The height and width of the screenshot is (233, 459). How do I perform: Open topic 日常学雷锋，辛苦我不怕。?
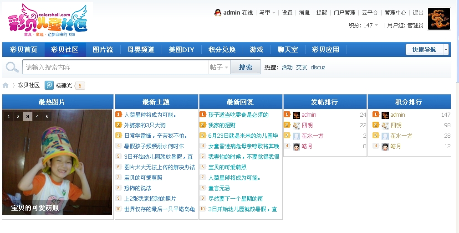click(156, 136)
